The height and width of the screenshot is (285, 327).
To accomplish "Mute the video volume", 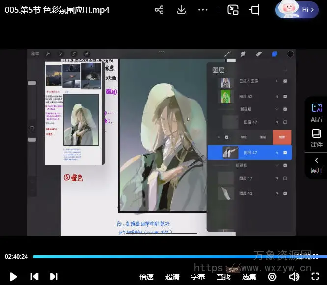I will click(x=294, y=277).
